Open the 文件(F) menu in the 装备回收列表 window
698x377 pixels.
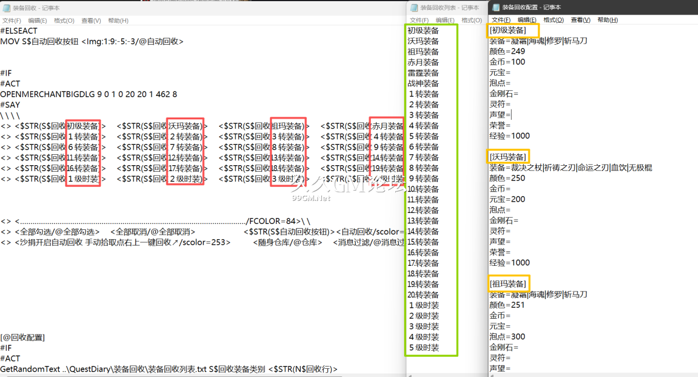coord(419,20)
